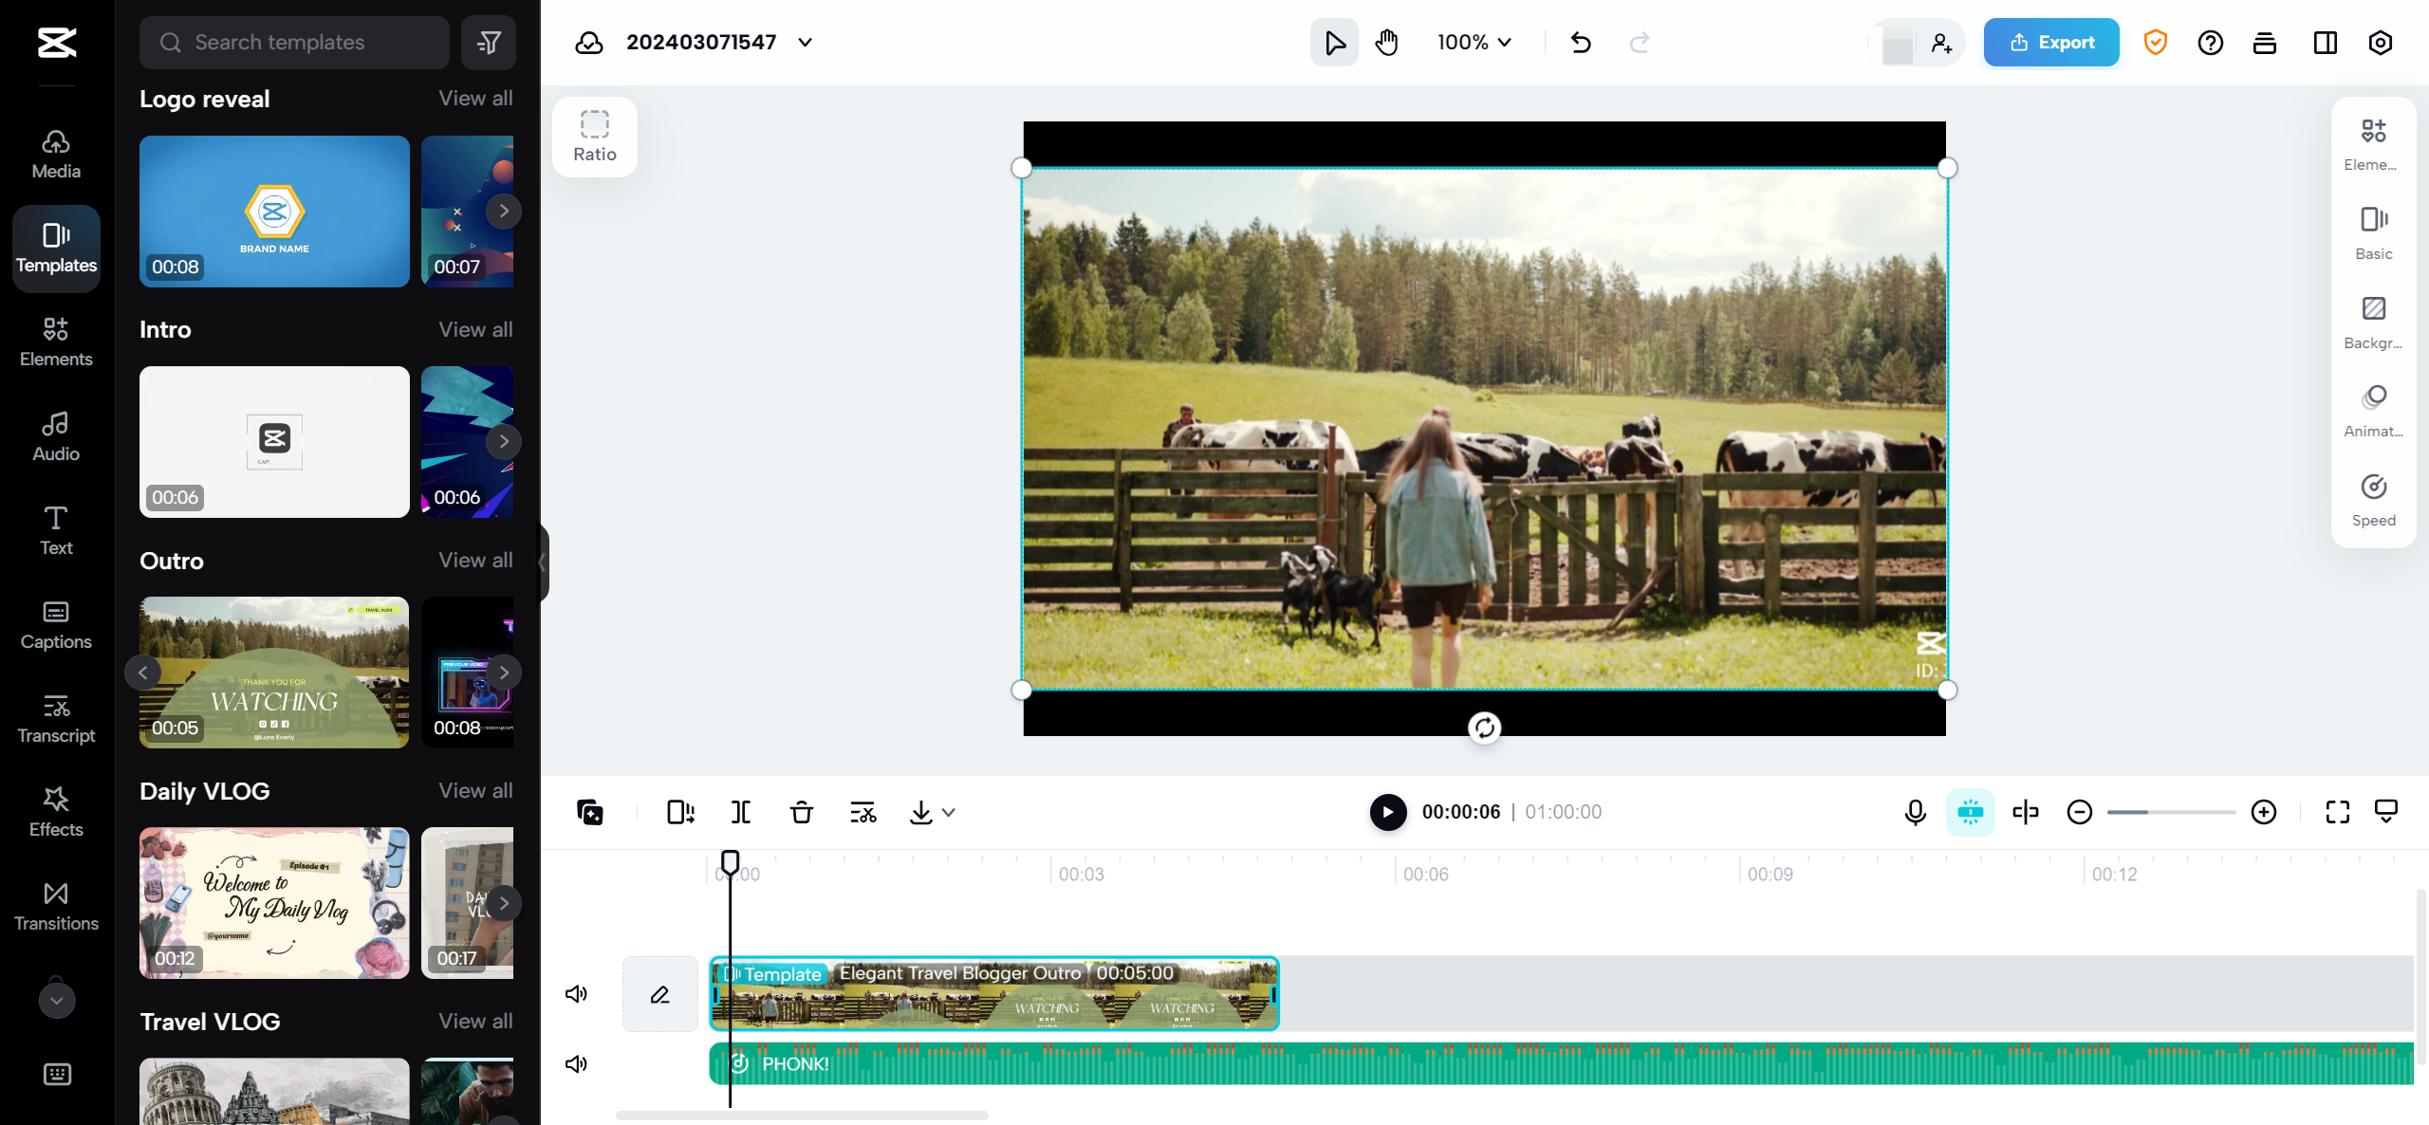
Task: Mute the template video track
Action: click(576, 993)
